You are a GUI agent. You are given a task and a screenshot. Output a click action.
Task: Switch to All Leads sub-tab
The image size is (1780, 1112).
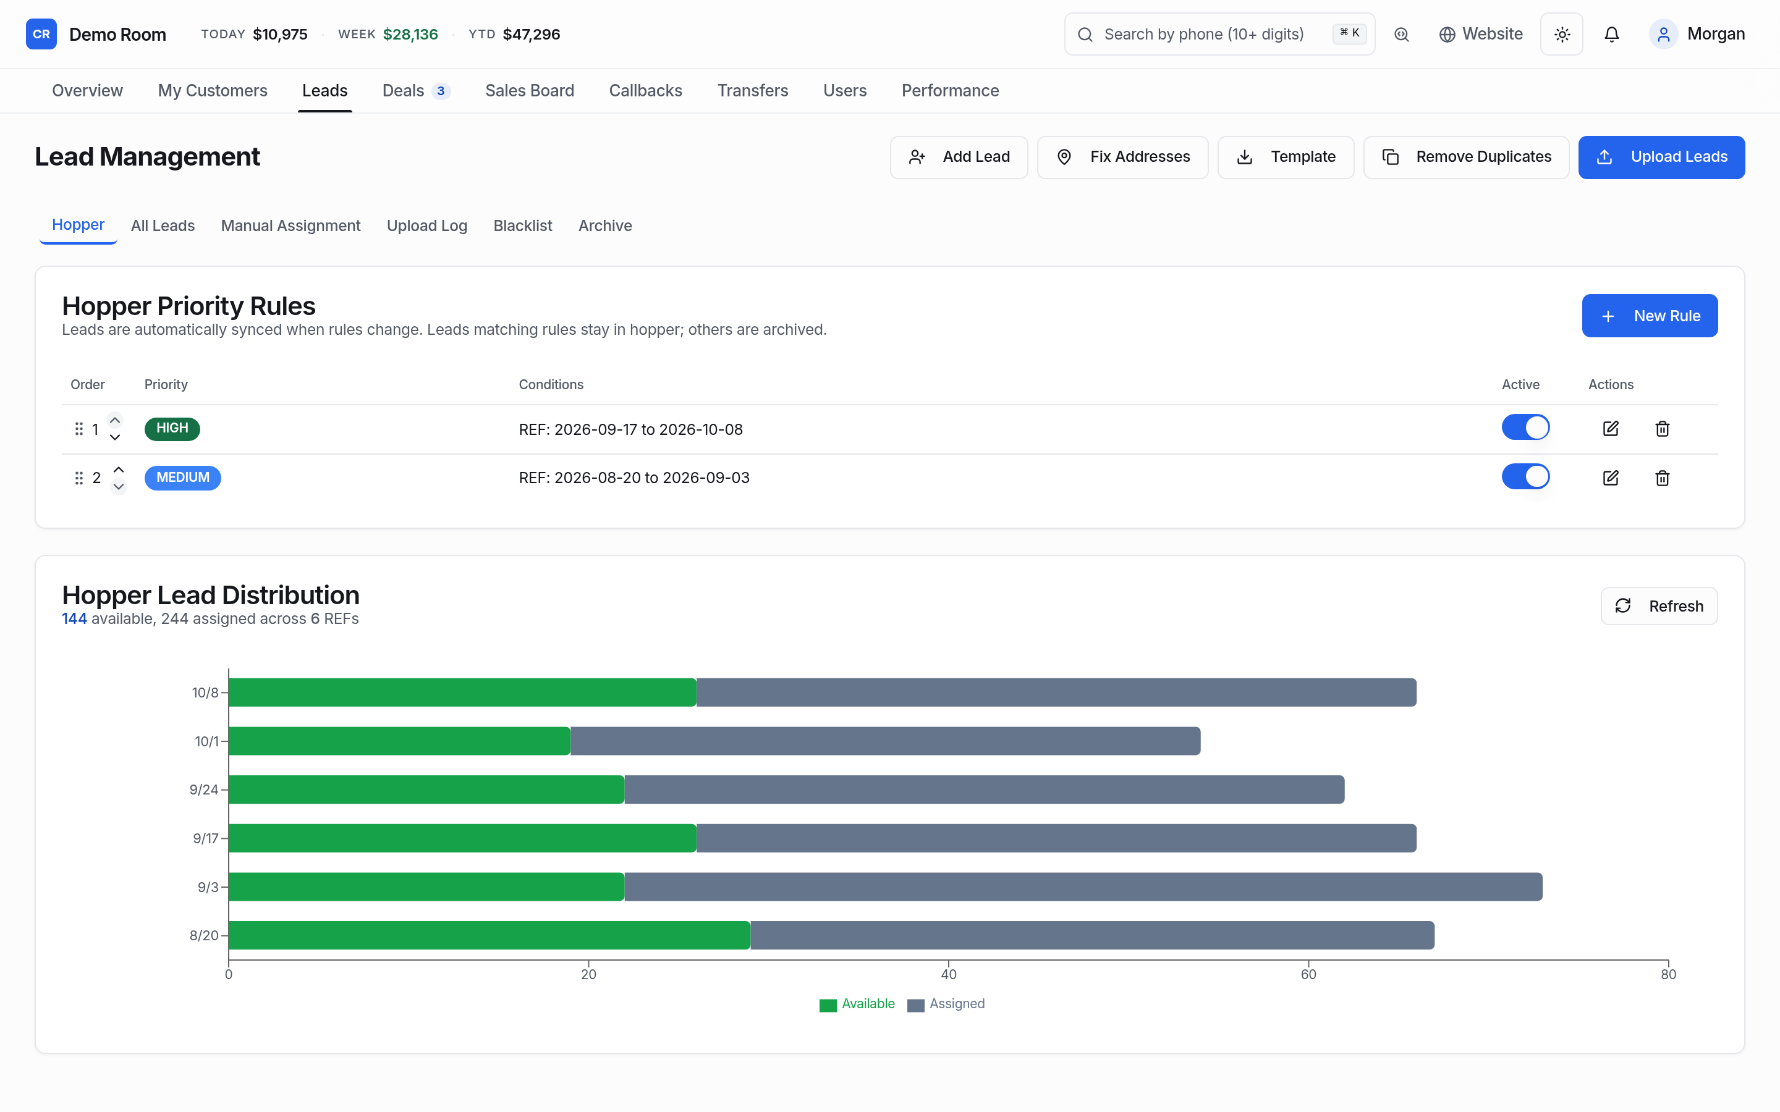(163, 225)
